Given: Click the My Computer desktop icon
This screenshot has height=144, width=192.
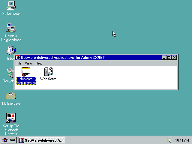Looking at the screenshot, I should [11, 5].
